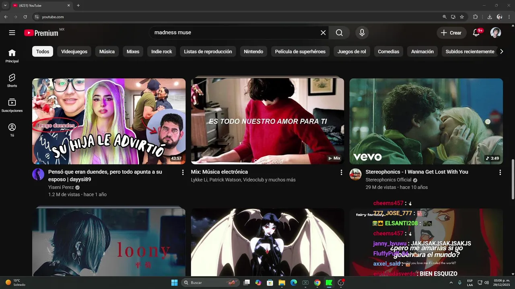
Task: Open Stereophonics Official channel link
Action: pos(388,180)
